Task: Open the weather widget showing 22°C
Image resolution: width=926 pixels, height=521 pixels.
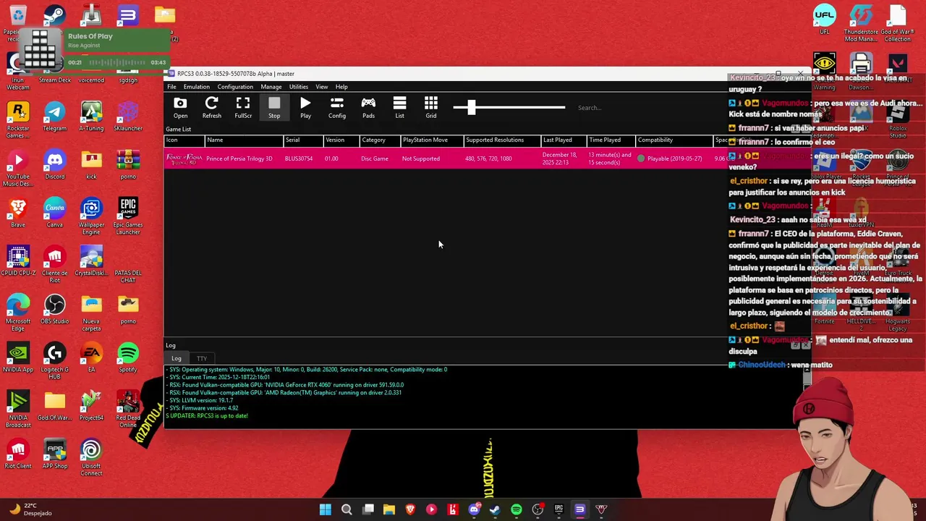Action: pyautogui.click(x=29, y=509)
